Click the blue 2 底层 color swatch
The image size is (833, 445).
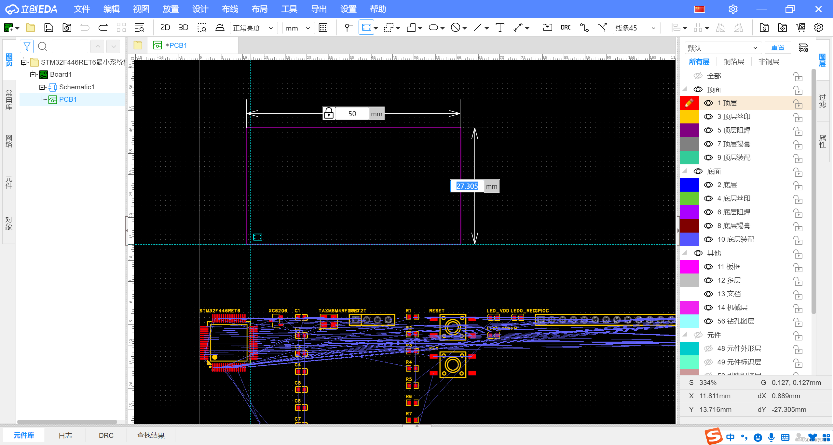coord(689,185)
